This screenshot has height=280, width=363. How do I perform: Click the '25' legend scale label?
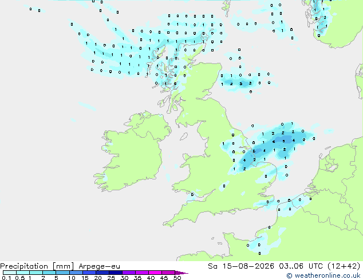click(111, 278)
